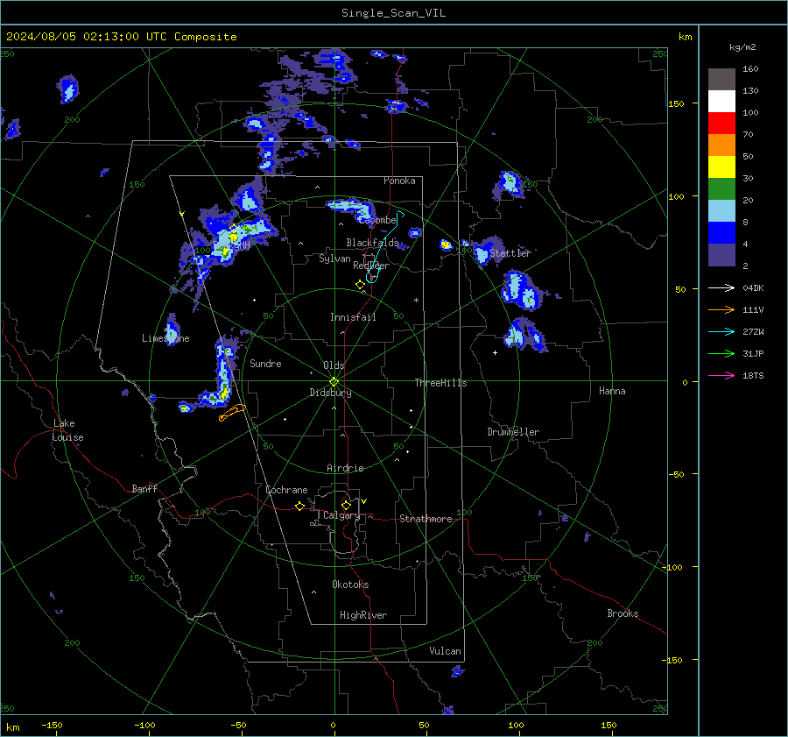Select the red 70-100 legend swatch
This screenshot has height=737, width=788.
(721, 124)
